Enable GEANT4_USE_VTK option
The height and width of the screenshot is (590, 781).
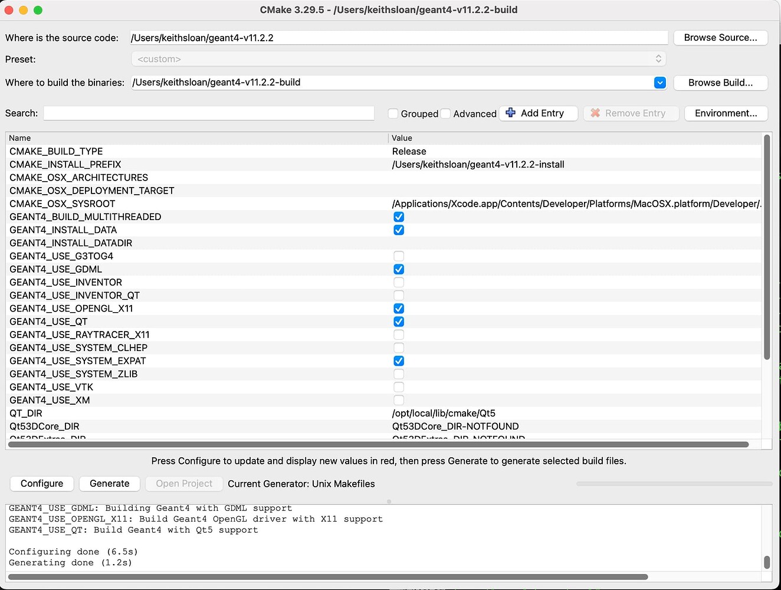point(399,387)
